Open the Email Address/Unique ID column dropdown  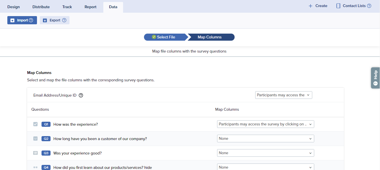point(283,95)
